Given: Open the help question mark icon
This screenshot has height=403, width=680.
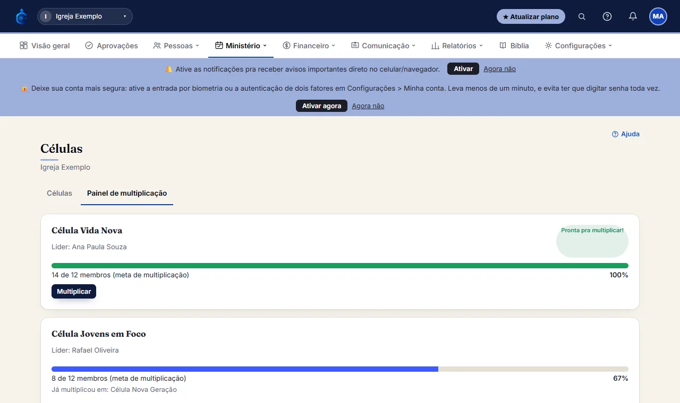Looking at the screenshot, I should click(x=607, y=16).
